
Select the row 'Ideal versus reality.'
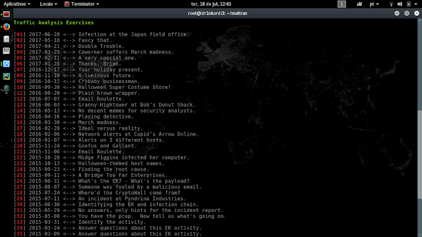[x=78, y=128]
